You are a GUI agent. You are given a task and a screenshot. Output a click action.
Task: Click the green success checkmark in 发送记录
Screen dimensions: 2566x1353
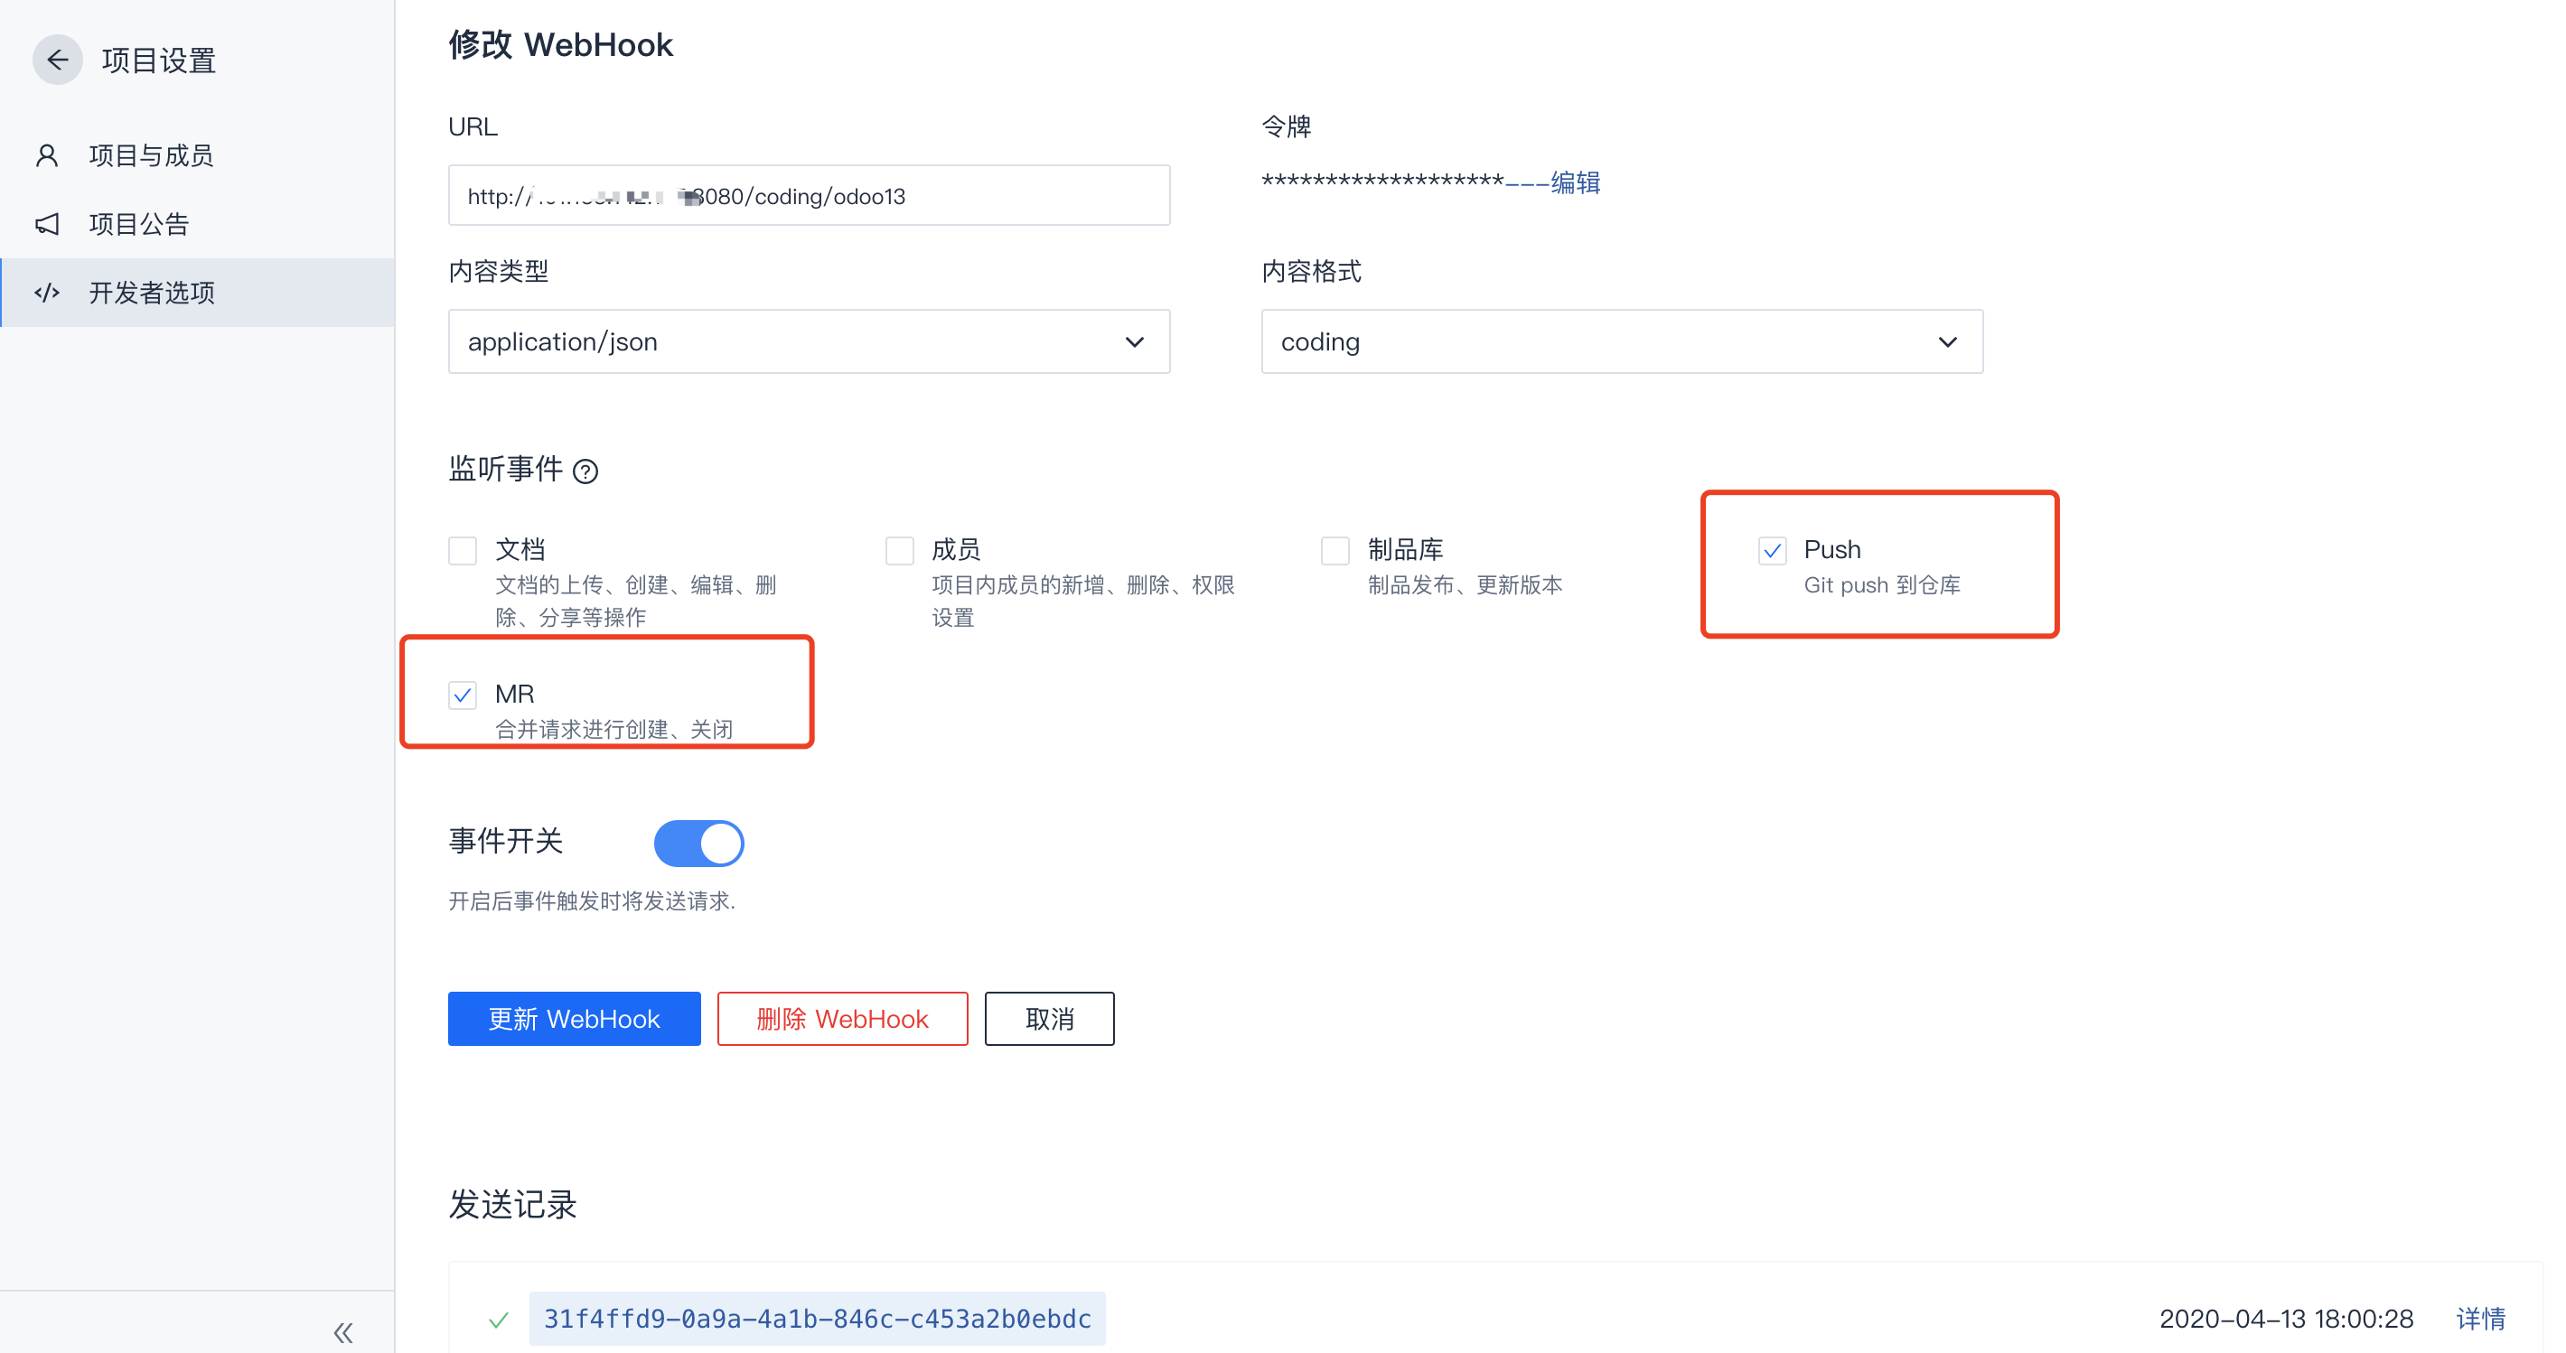point(499,1318)
